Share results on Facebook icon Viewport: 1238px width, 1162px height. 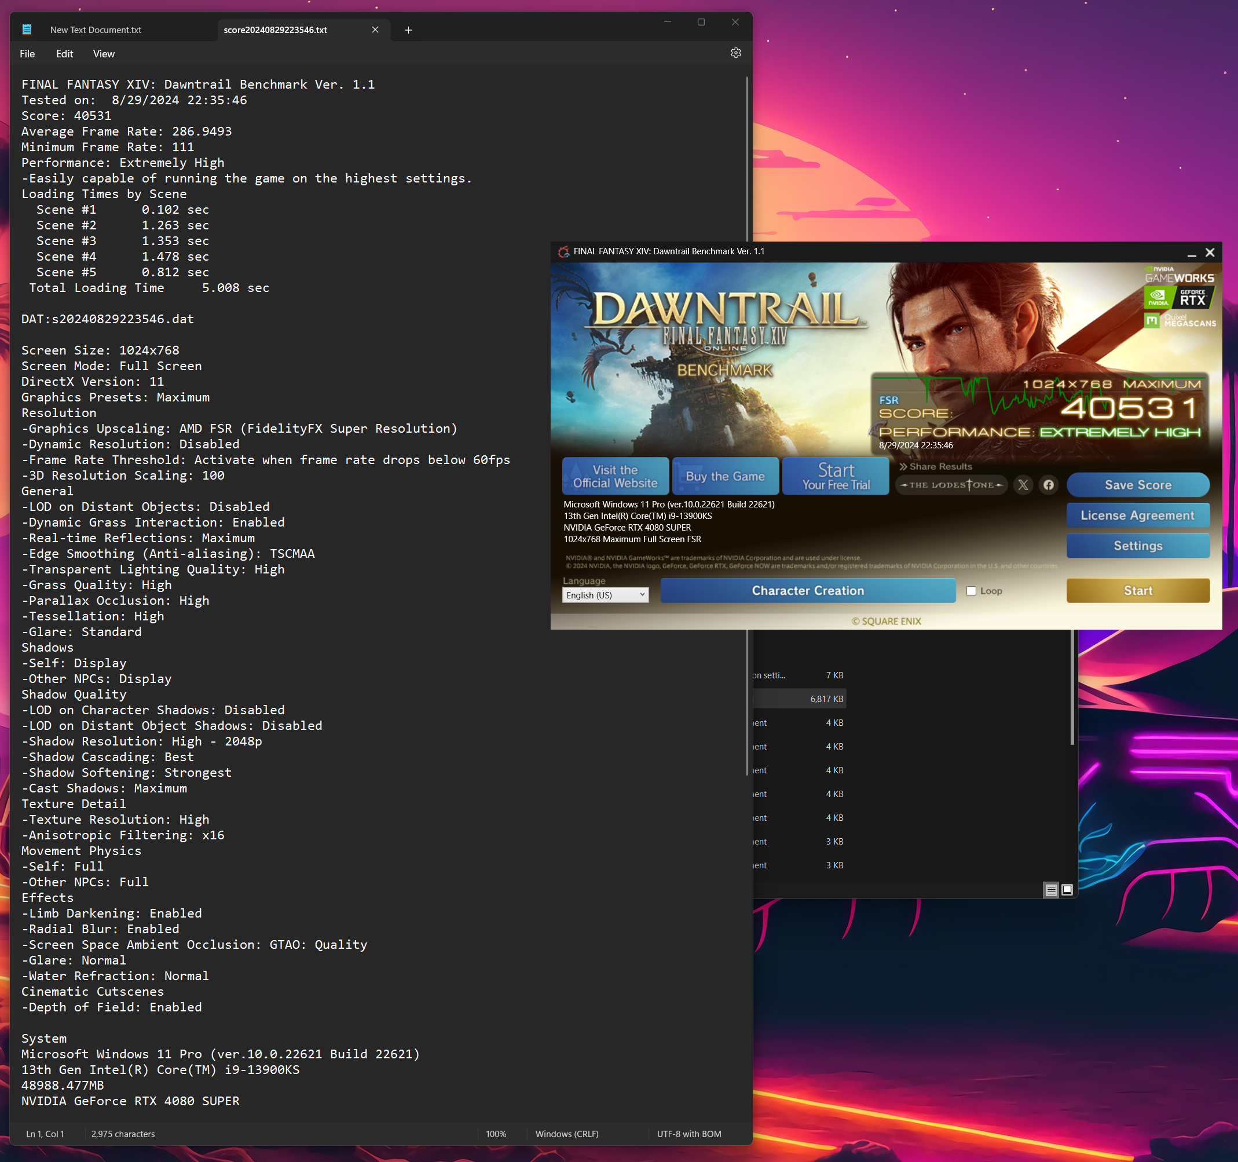[x=1049, y=485]
